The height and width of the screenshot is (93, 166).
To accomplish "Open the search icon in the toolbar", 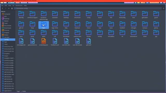I will click(163, 8).
